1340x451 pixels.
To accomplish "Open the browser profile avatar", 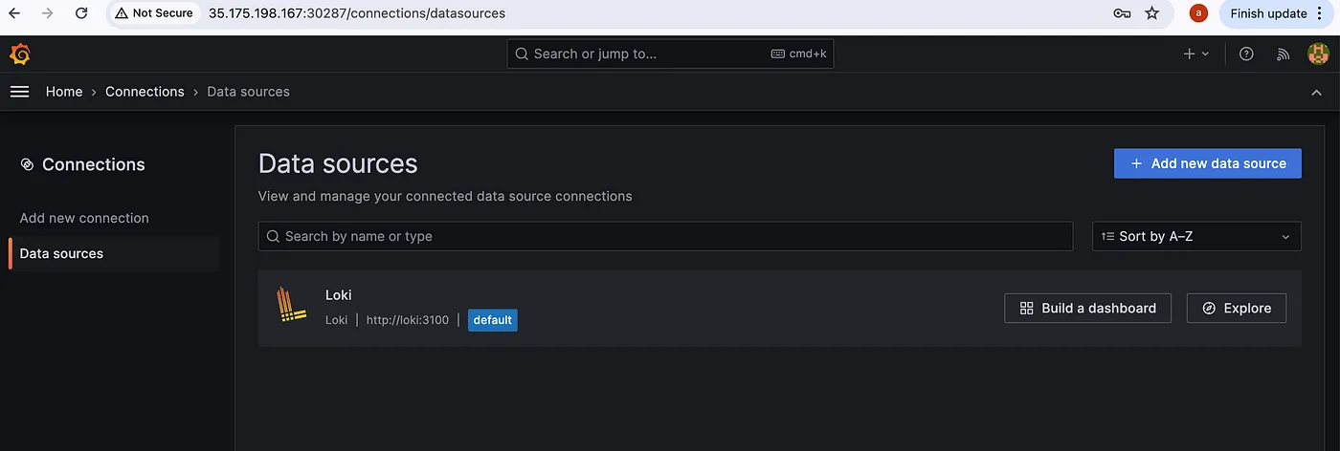I will (1198, 13).
